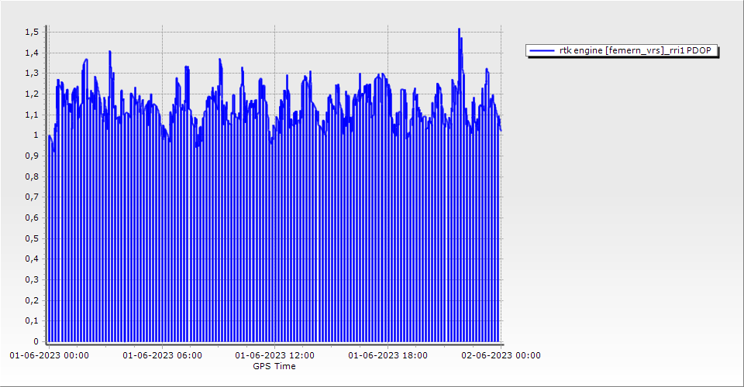Click the blue line sample in the legend
Viewport: 744px width, 387px height.
[x=541, y=51]
